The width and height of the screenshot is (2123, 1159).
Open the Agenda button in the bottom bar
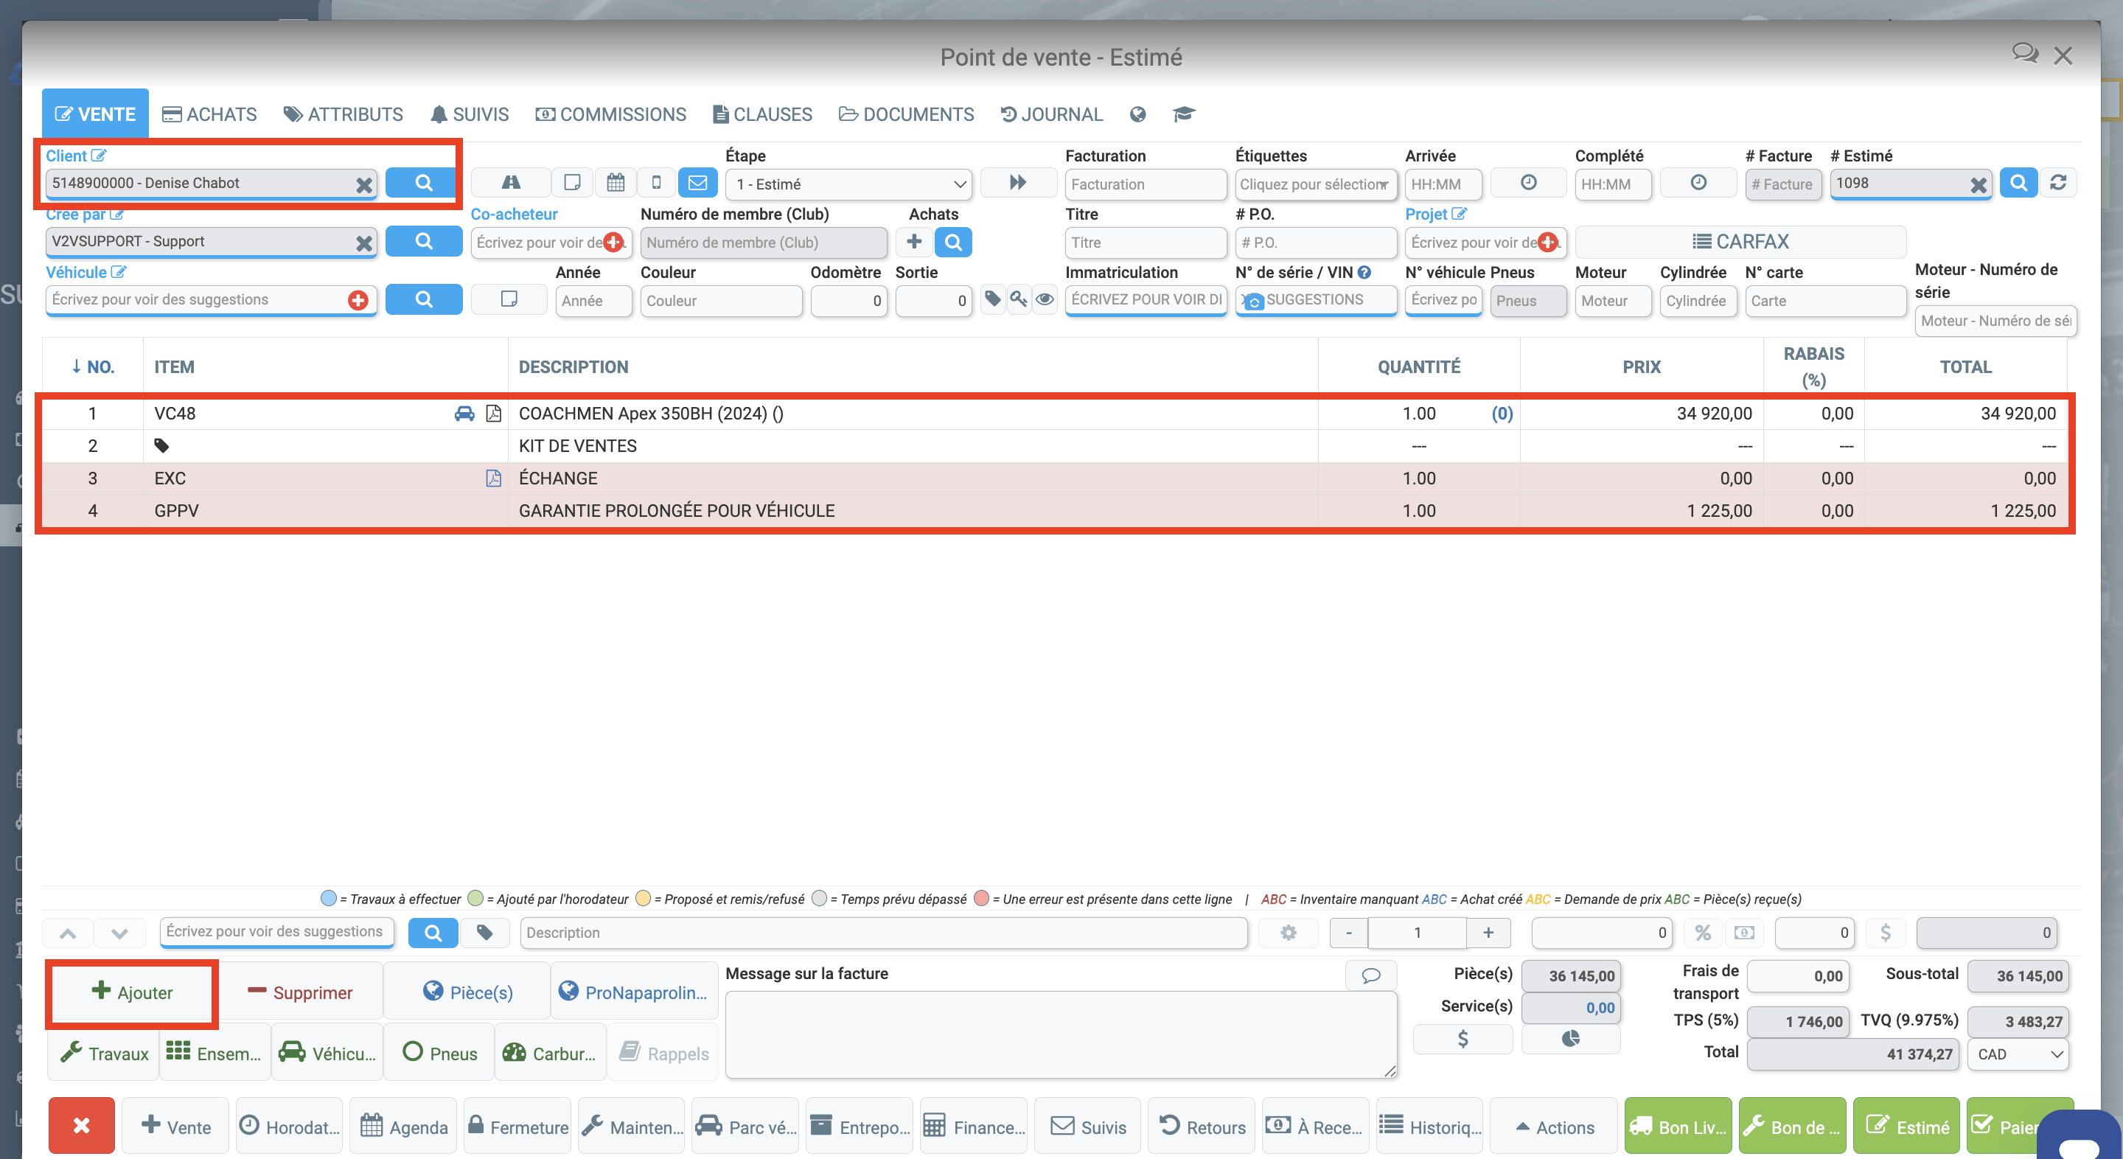click(x=404, y=1126)
